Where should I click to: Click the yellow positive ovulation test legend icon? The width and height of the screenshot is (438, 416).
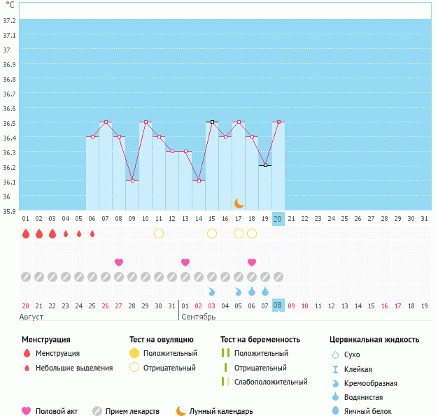pyautogui.click(x=134, y=353)
